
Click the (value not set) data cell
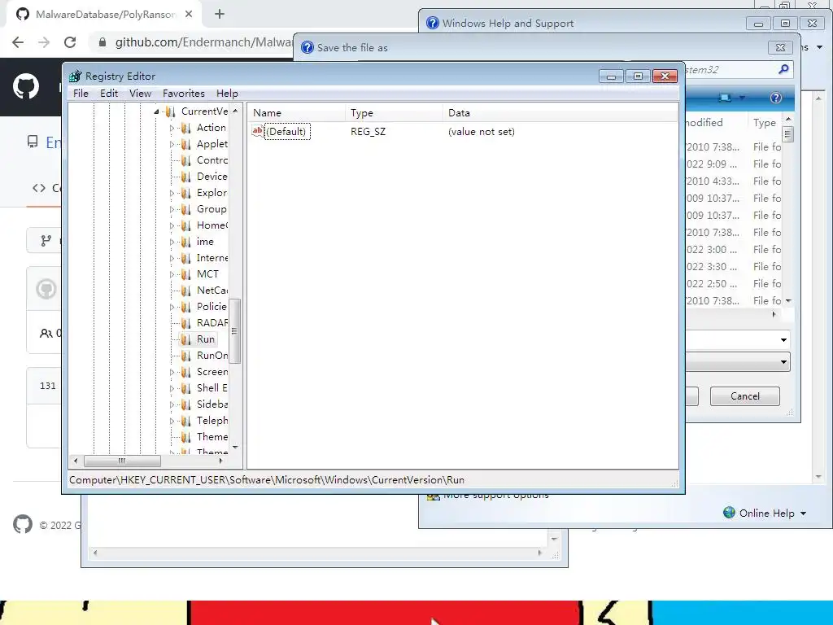pos(482,131)
